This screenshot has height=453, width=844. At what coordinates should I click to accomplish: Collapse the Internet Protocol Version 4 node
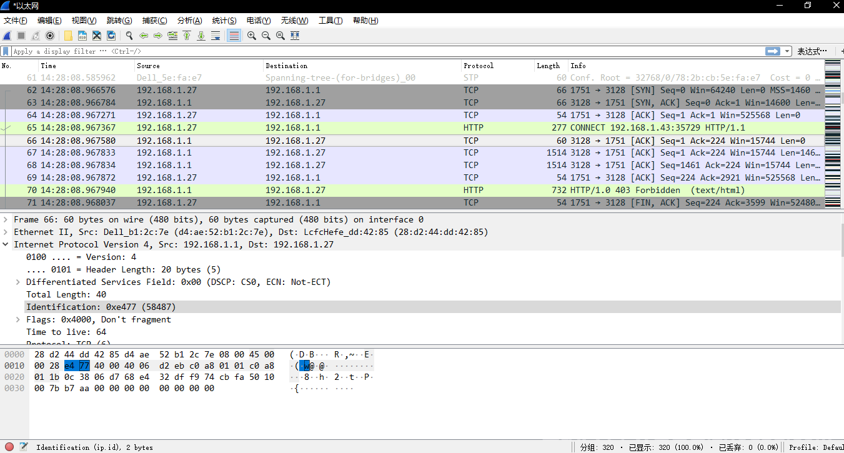(x=6, y=244)
